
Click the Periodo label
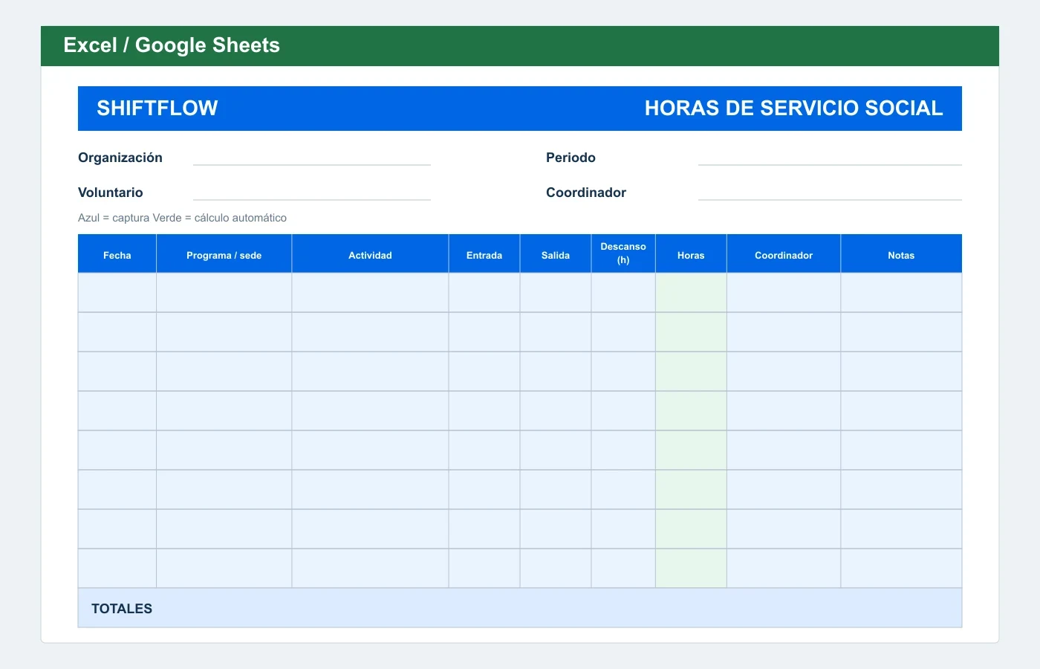571,158
